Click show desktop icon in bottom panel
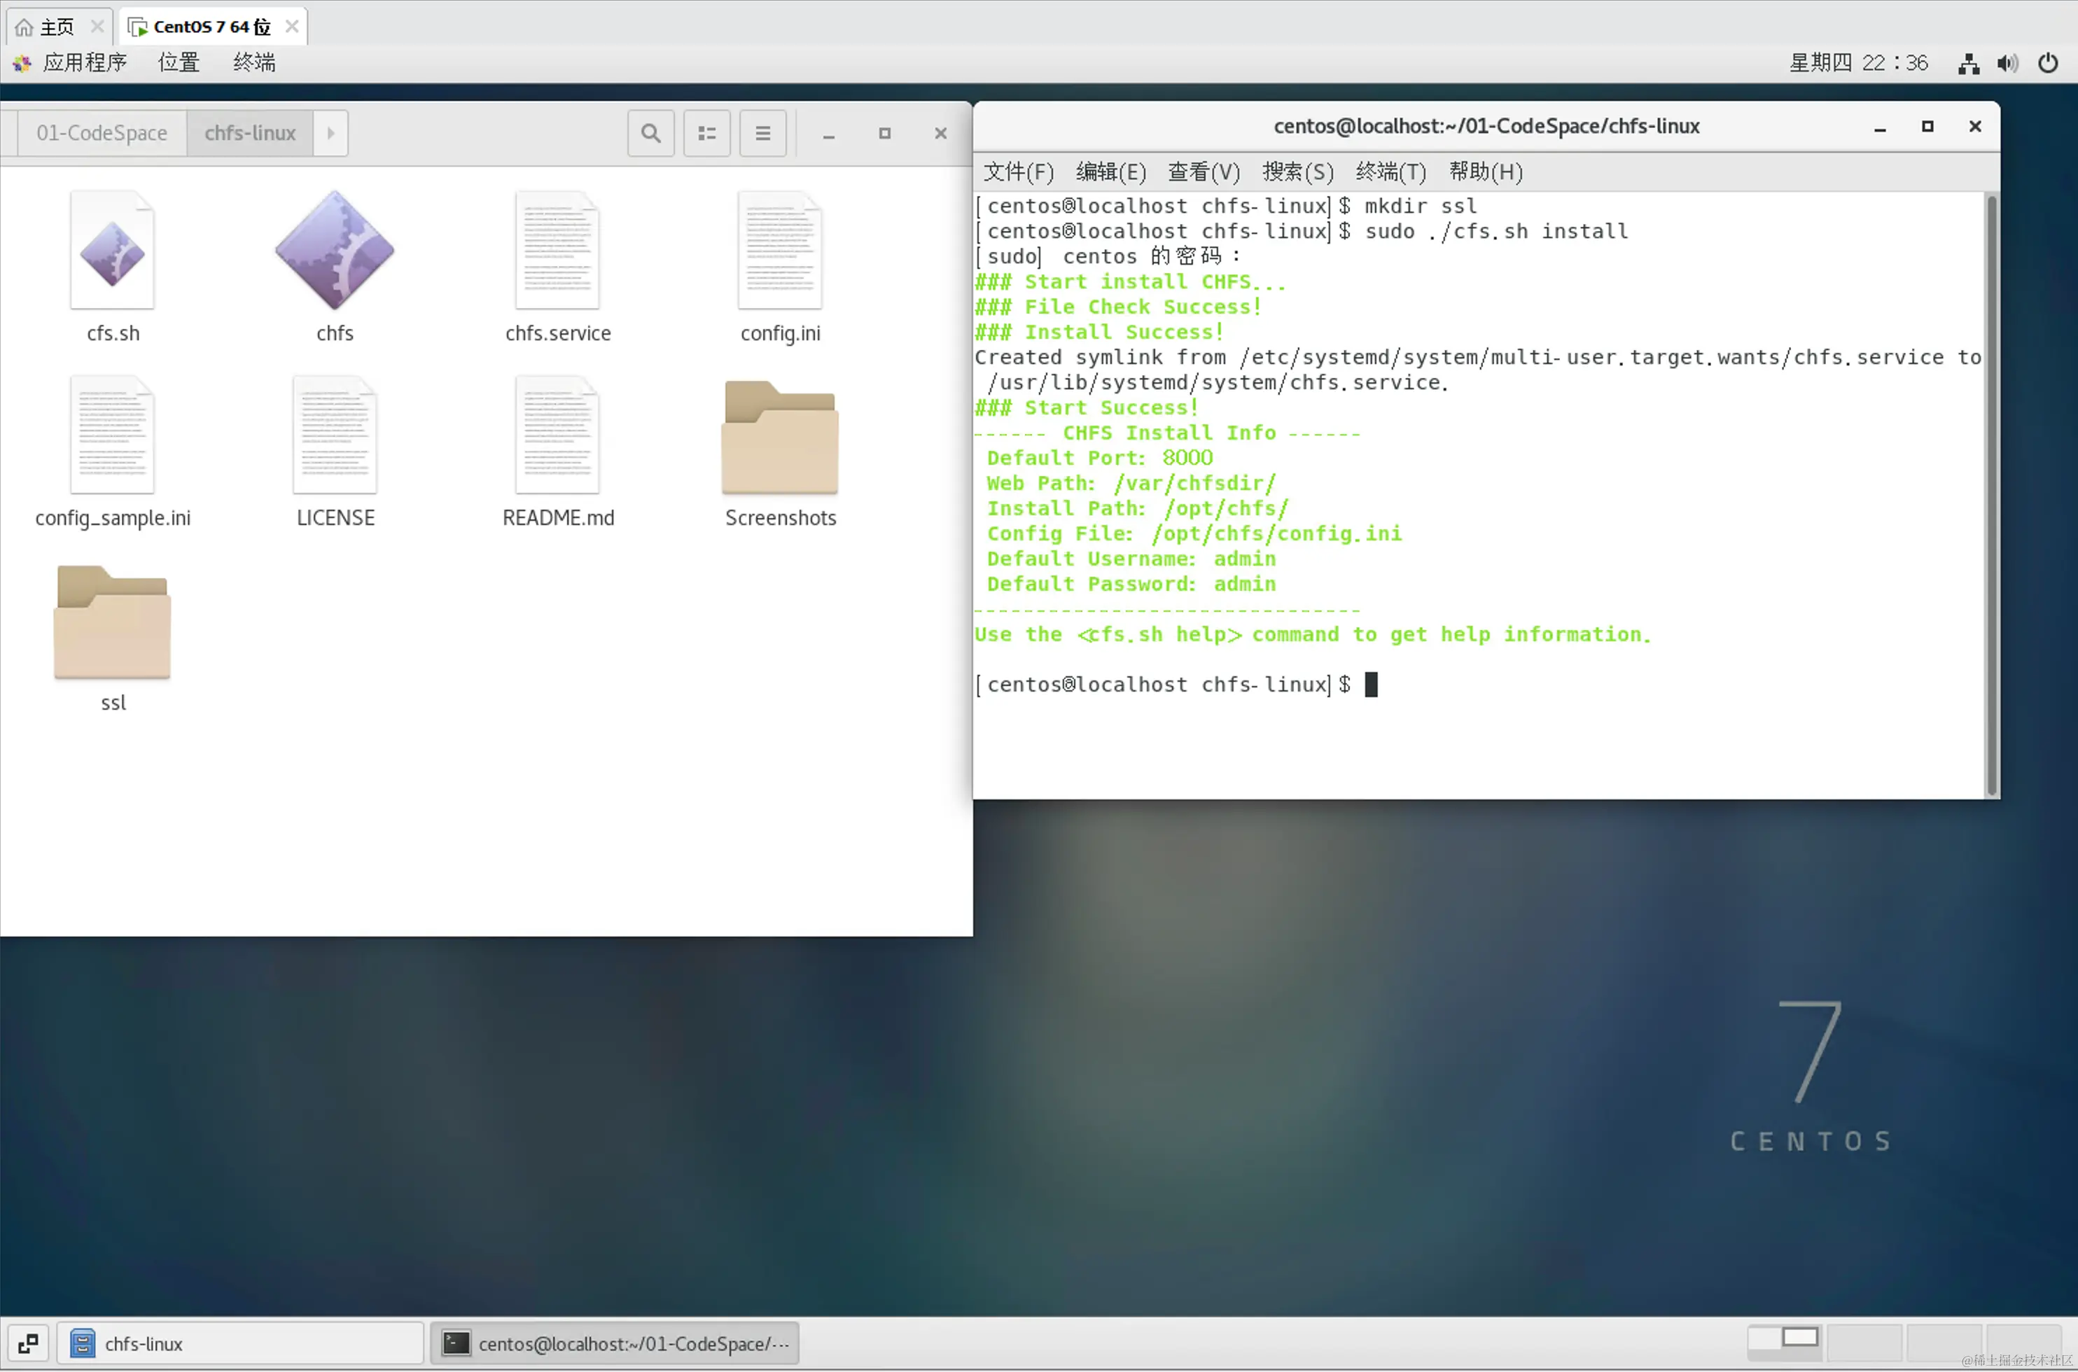Screen dimensions: 2078x1372 [28, 1343]
